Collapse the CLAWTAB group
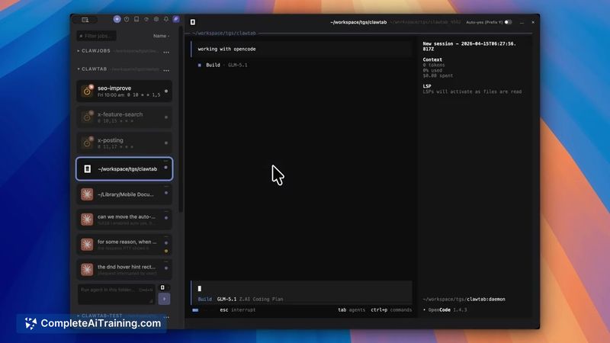The height and width of the screenshot is (343, 610). [x=79, y=69]
